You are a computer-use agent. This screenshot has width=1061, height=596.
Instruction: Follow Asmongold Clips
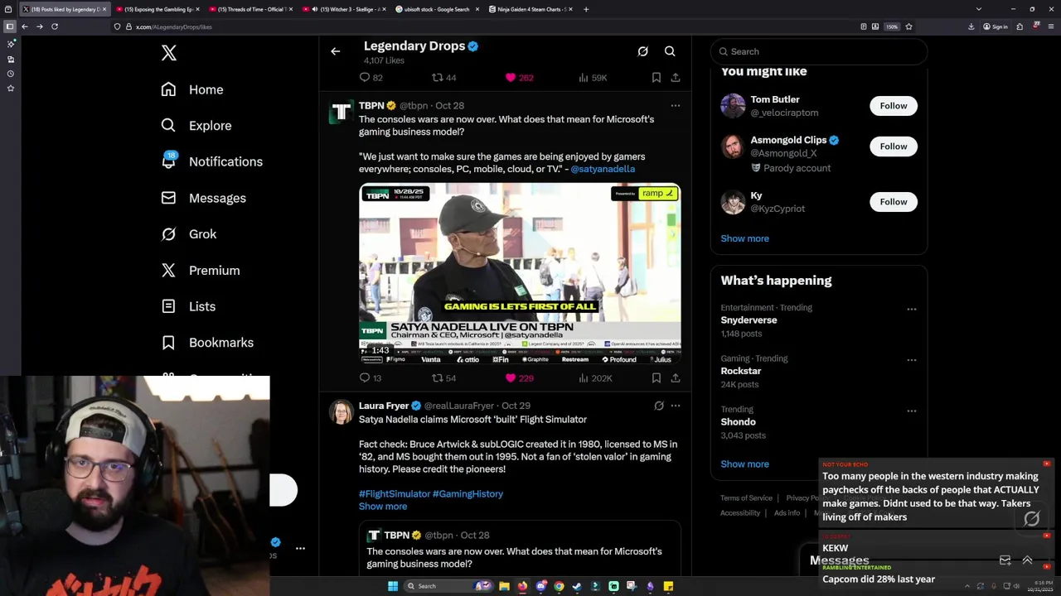click(894, 146)
